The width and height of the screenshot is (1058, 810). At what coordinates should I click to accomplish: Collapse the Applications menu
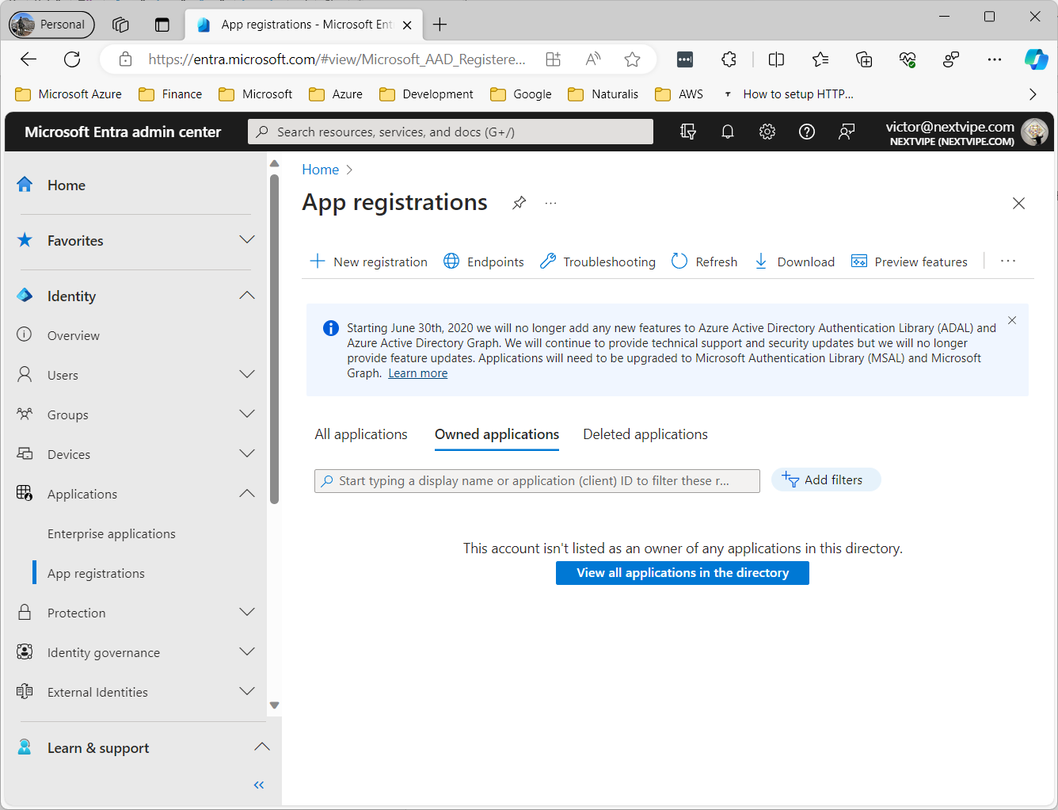pos(247,494)
